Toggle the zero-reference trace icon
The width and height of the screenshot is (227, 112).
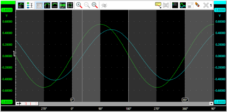20,5
